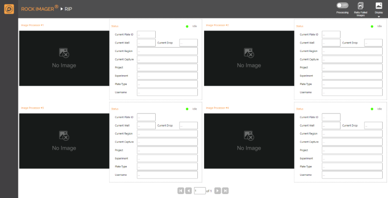The image size is (388, 198).
Task: Click the Image Processor #1 idle status light
Action: pyautogui.click(x=187, y=26)
